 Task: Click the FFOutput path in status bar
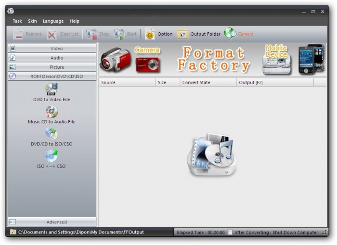point(81,232)
